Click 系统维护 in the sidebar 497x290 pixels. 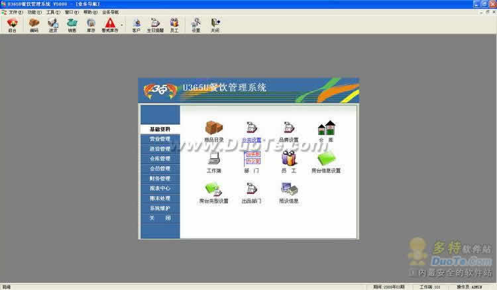click(x=160, y=208)
